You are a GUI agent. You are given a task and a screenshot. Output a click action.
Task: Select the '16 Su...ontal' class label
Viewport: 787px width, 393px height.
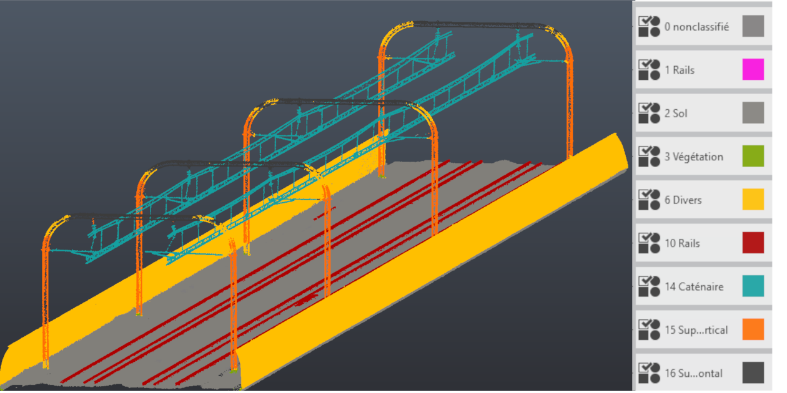693,373
